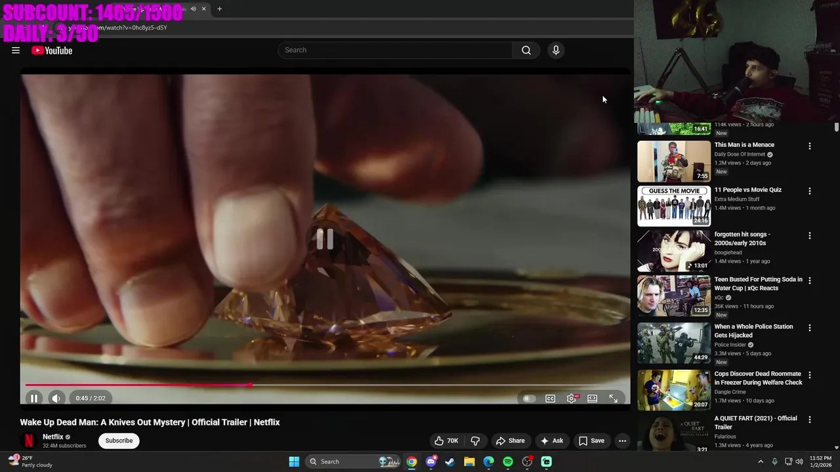840x472 pixels.
Task: Focus the YouTube search field
Action: [396, 50]
